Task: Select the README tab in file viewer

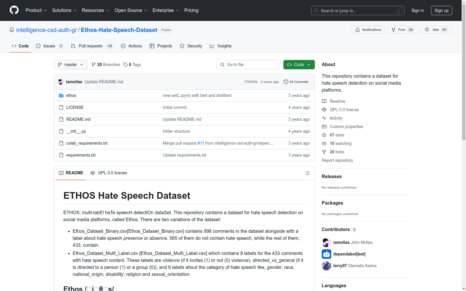Action: coord(71,173)
